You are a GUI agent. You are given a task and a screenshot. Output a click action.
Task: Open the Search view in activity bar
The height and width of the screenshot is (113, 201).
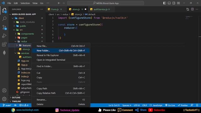[x=4, y=19]
